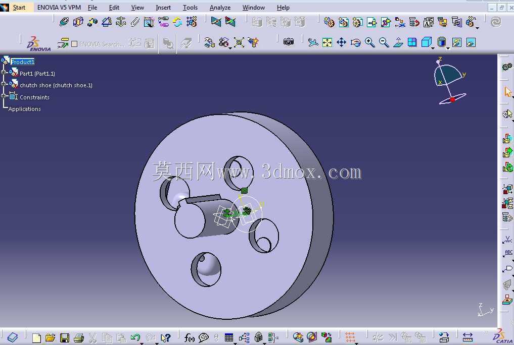Click the Insert New Component gear icon
514x345 pixels.
329,22
